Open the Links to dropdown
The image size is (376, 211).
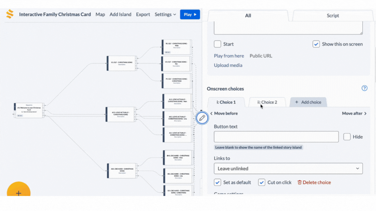click(288, 169)
